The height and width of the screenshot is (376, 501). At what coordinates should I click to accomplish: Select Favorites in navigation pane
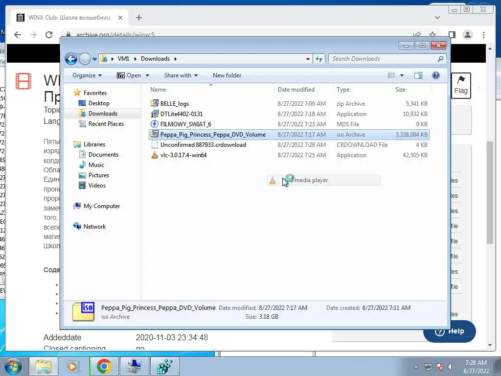[95, 93]
